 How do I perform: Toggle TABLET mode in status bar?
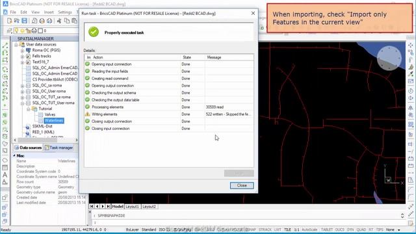tap(326, 229)
